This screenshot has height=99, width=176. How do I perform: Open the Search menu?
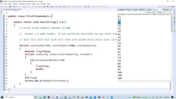[x=28, y=4]
